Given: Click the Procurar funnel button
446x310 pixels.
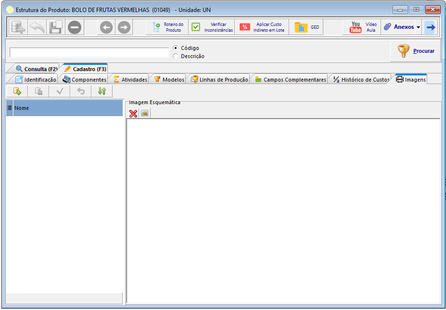Looking at the screenshot, I should pos(416,51).
